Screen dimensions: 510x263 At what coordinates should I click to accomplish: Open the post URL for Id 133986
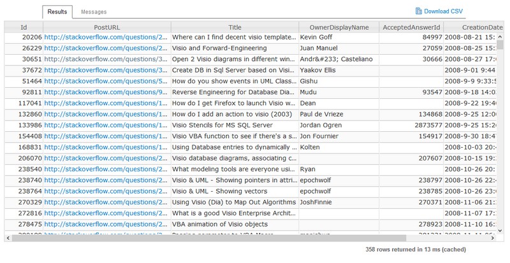pyautogui.click(x=106, y=125)
